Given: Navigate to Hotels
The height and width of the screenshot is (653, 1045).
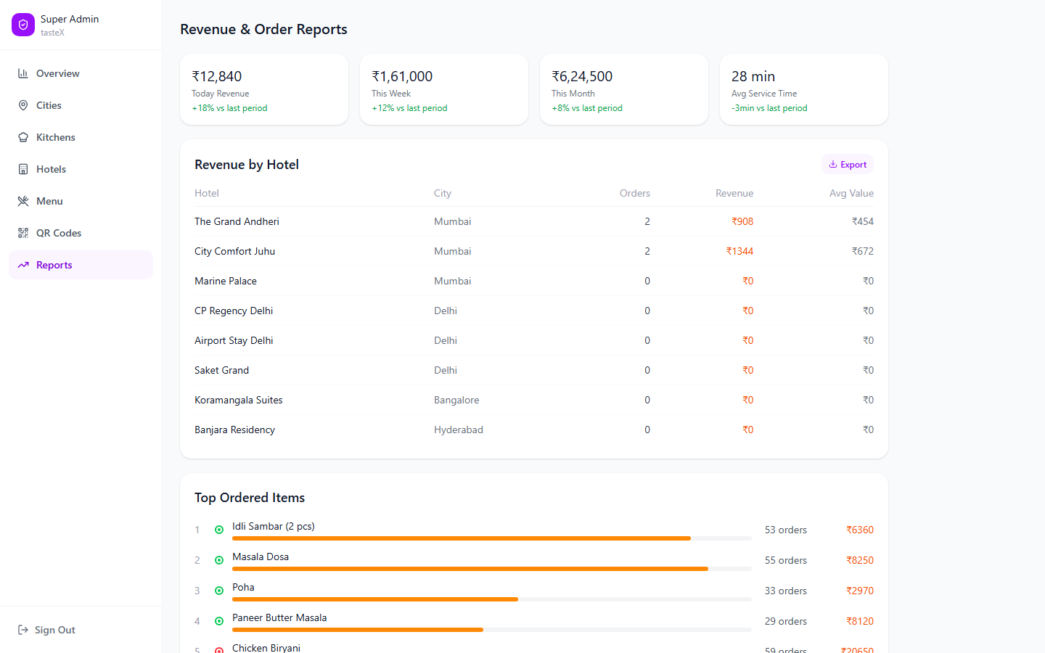Looking at the screenshot, I should 81,169.
